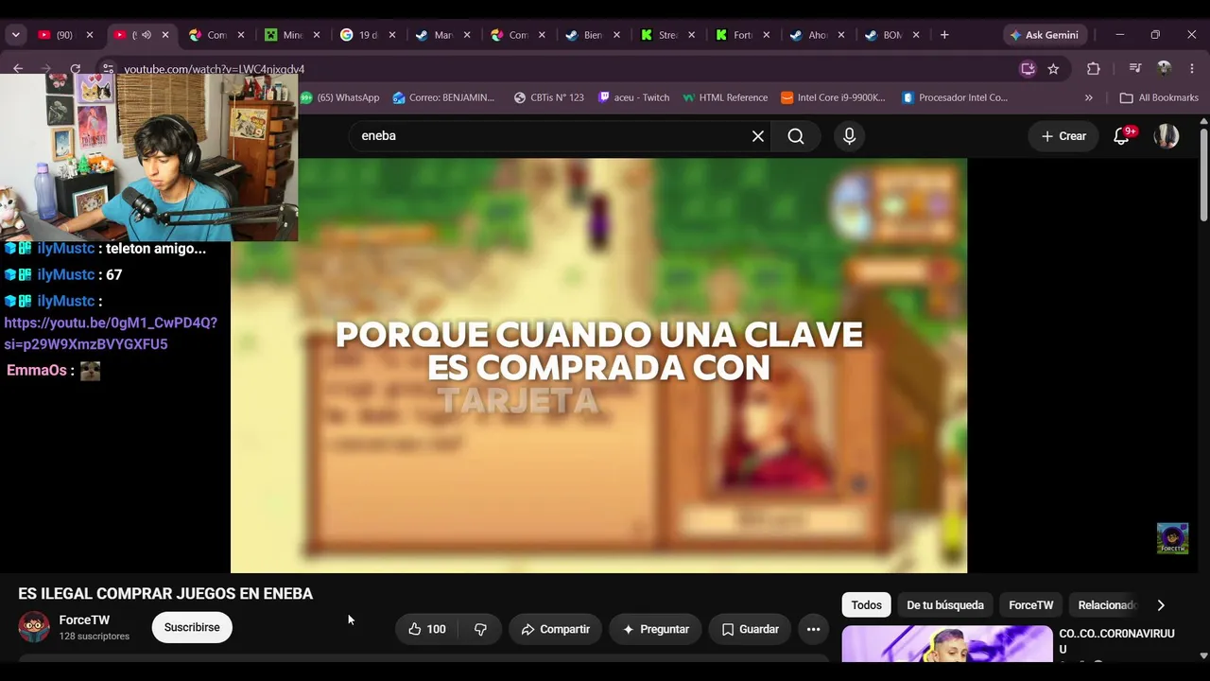This screenshot has width=1210, height=681.
Task: Open the Chrome profile avatar
Action: [1165, 68]
